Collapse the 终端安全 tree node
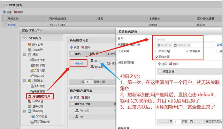 click(x=24, y=81)
